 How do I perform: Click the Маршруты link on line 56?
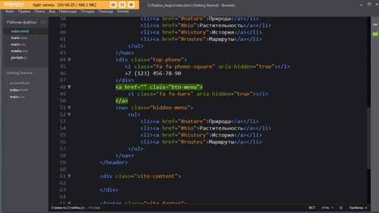[221, 142]
